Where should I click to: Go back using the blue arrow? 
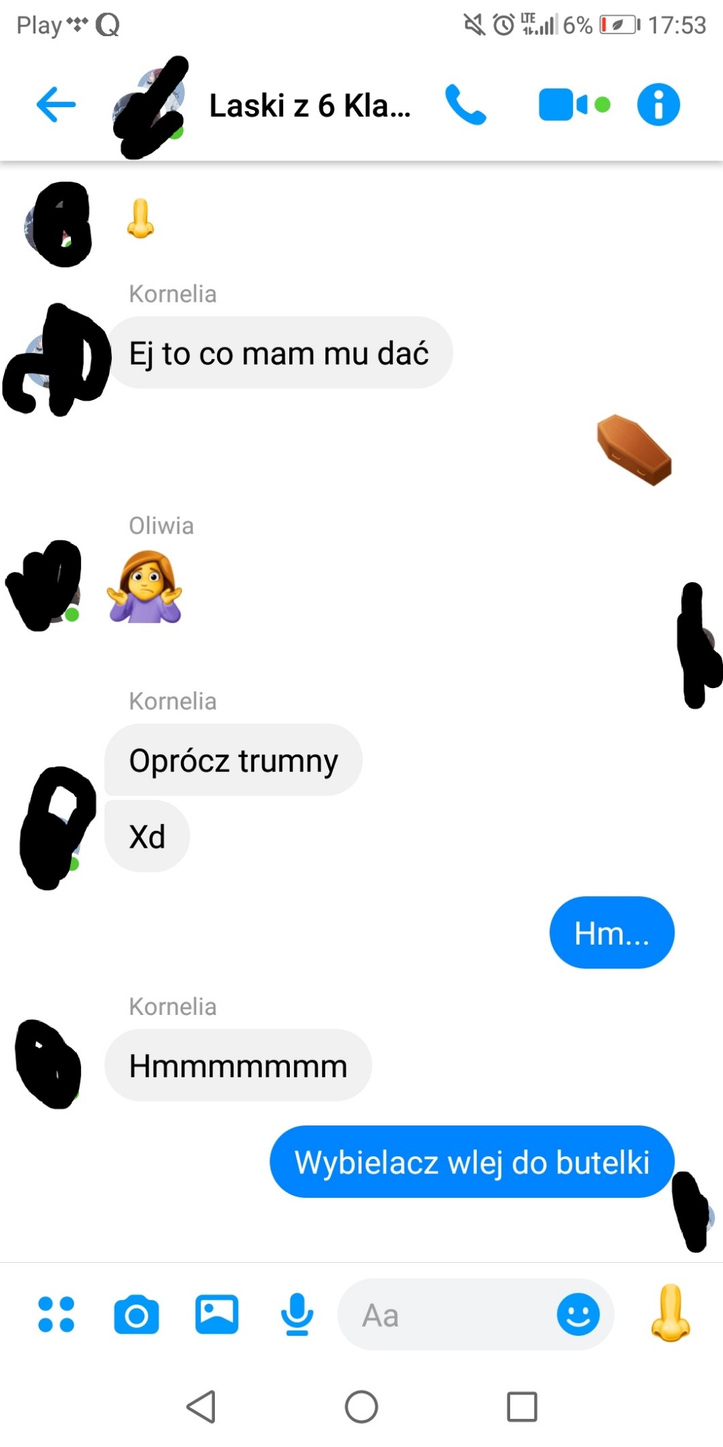[56, 105]
